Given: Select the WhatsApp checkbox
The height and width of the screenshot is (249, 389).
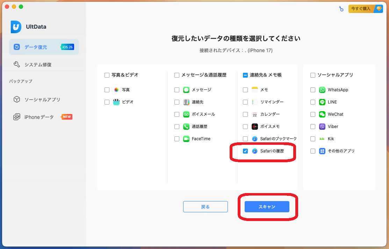Looking at the screenshot, I should (313, 90).
